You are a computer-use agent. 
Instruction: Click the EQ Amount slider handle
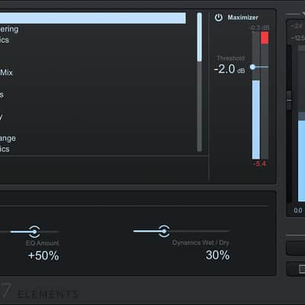pyautogui.click(x=35, y=231)
